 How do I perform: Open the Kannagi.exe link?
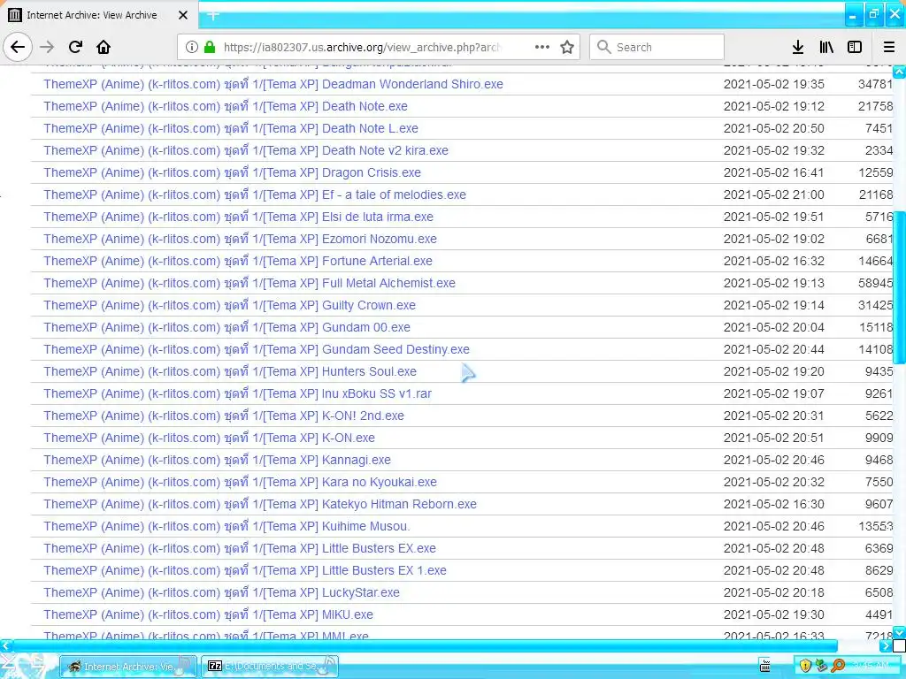pos(218,460)
